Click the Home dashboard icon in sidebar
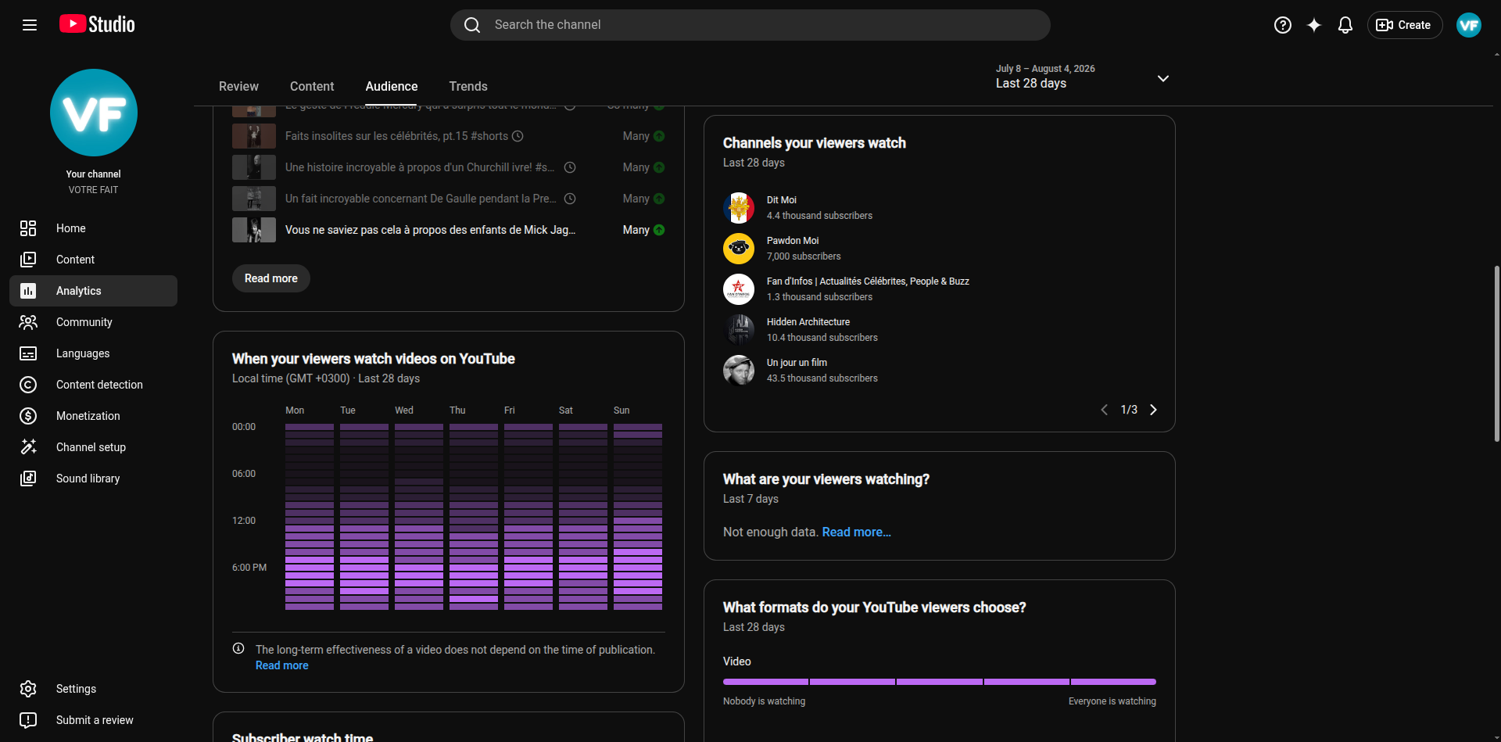1501x742 pixels. point(28,228)
